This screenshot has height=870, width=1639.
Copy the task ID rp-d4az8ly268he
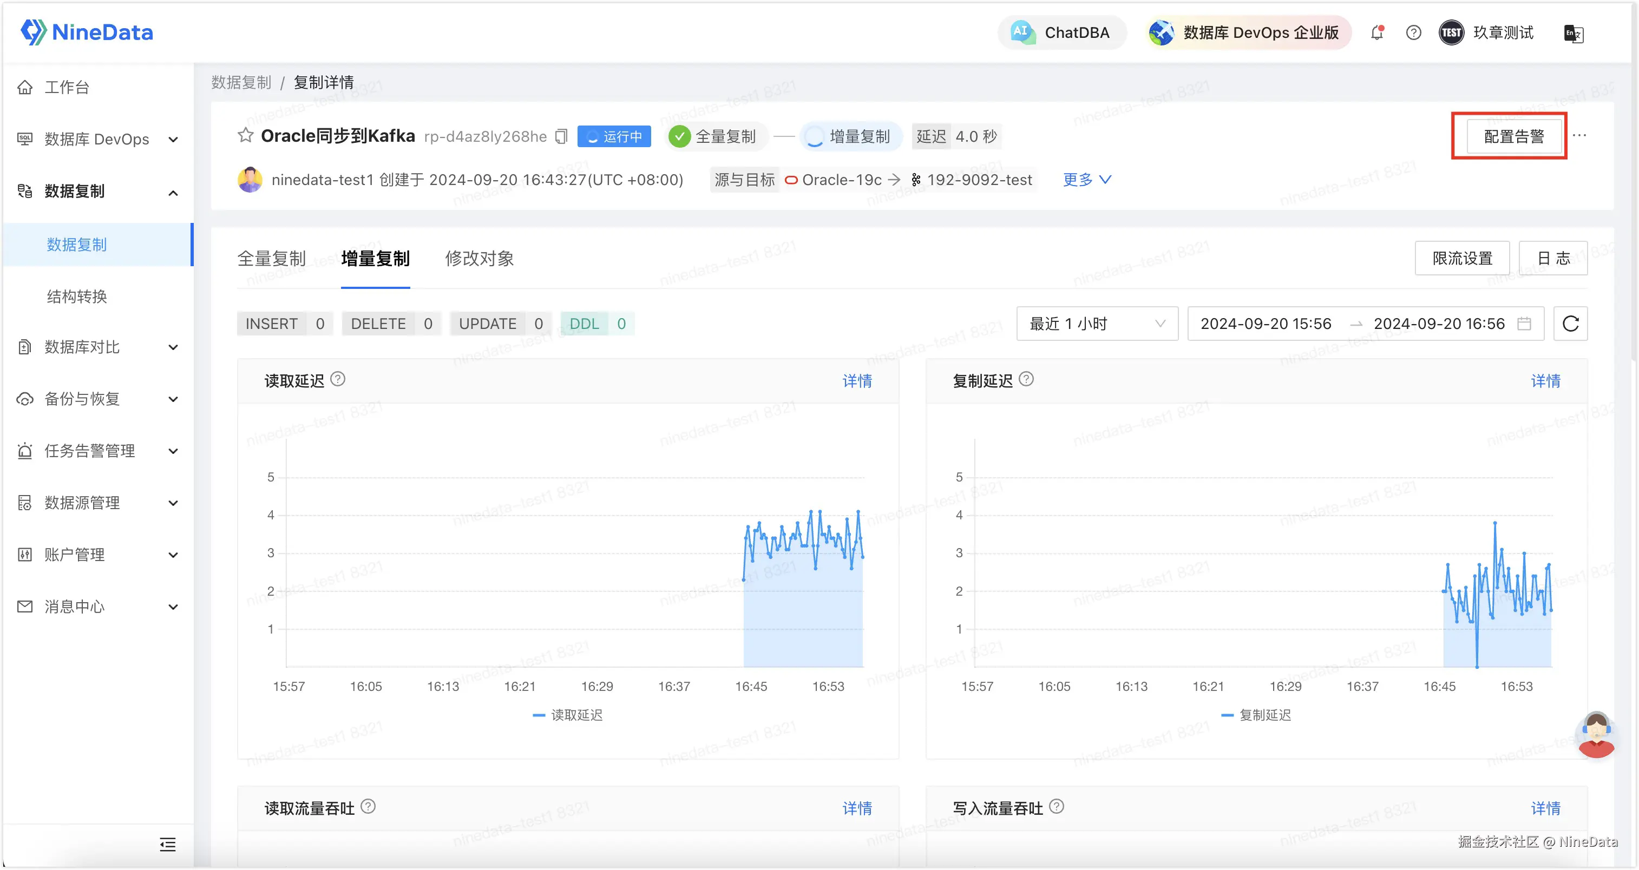561,136
